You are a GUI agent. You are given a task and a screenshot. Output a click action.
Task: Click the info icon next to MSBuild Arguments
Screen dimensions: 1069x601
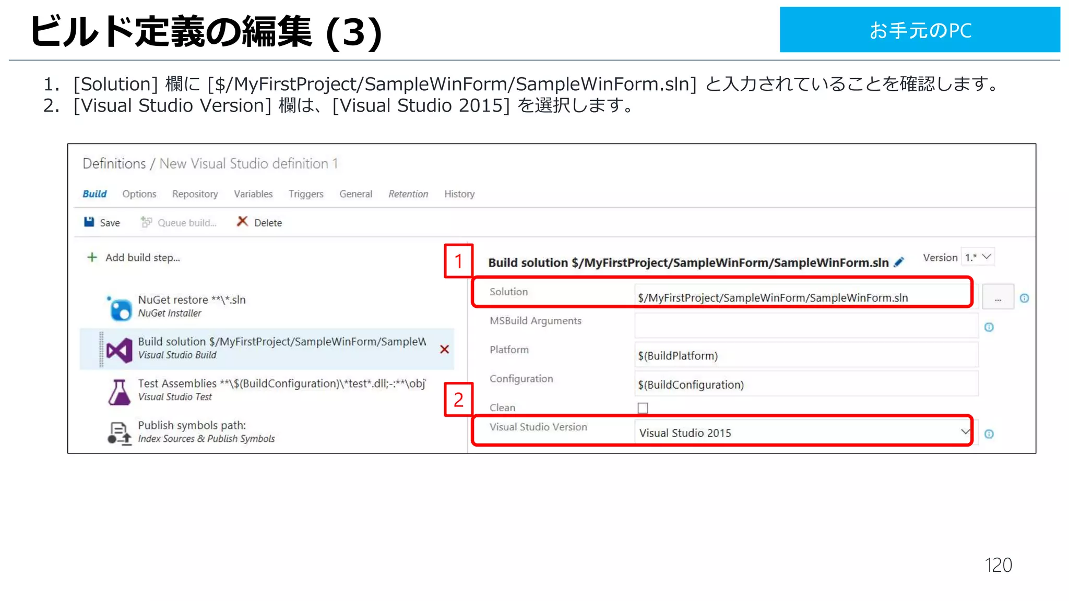989,327
